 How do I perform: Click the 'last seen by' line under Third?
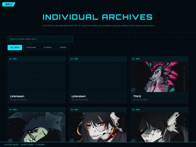(x=140, y=100)
